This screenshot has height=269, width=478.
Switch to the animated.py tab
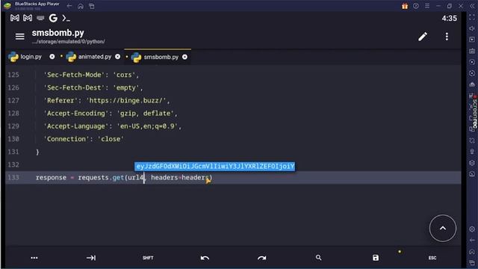(95, 57)
